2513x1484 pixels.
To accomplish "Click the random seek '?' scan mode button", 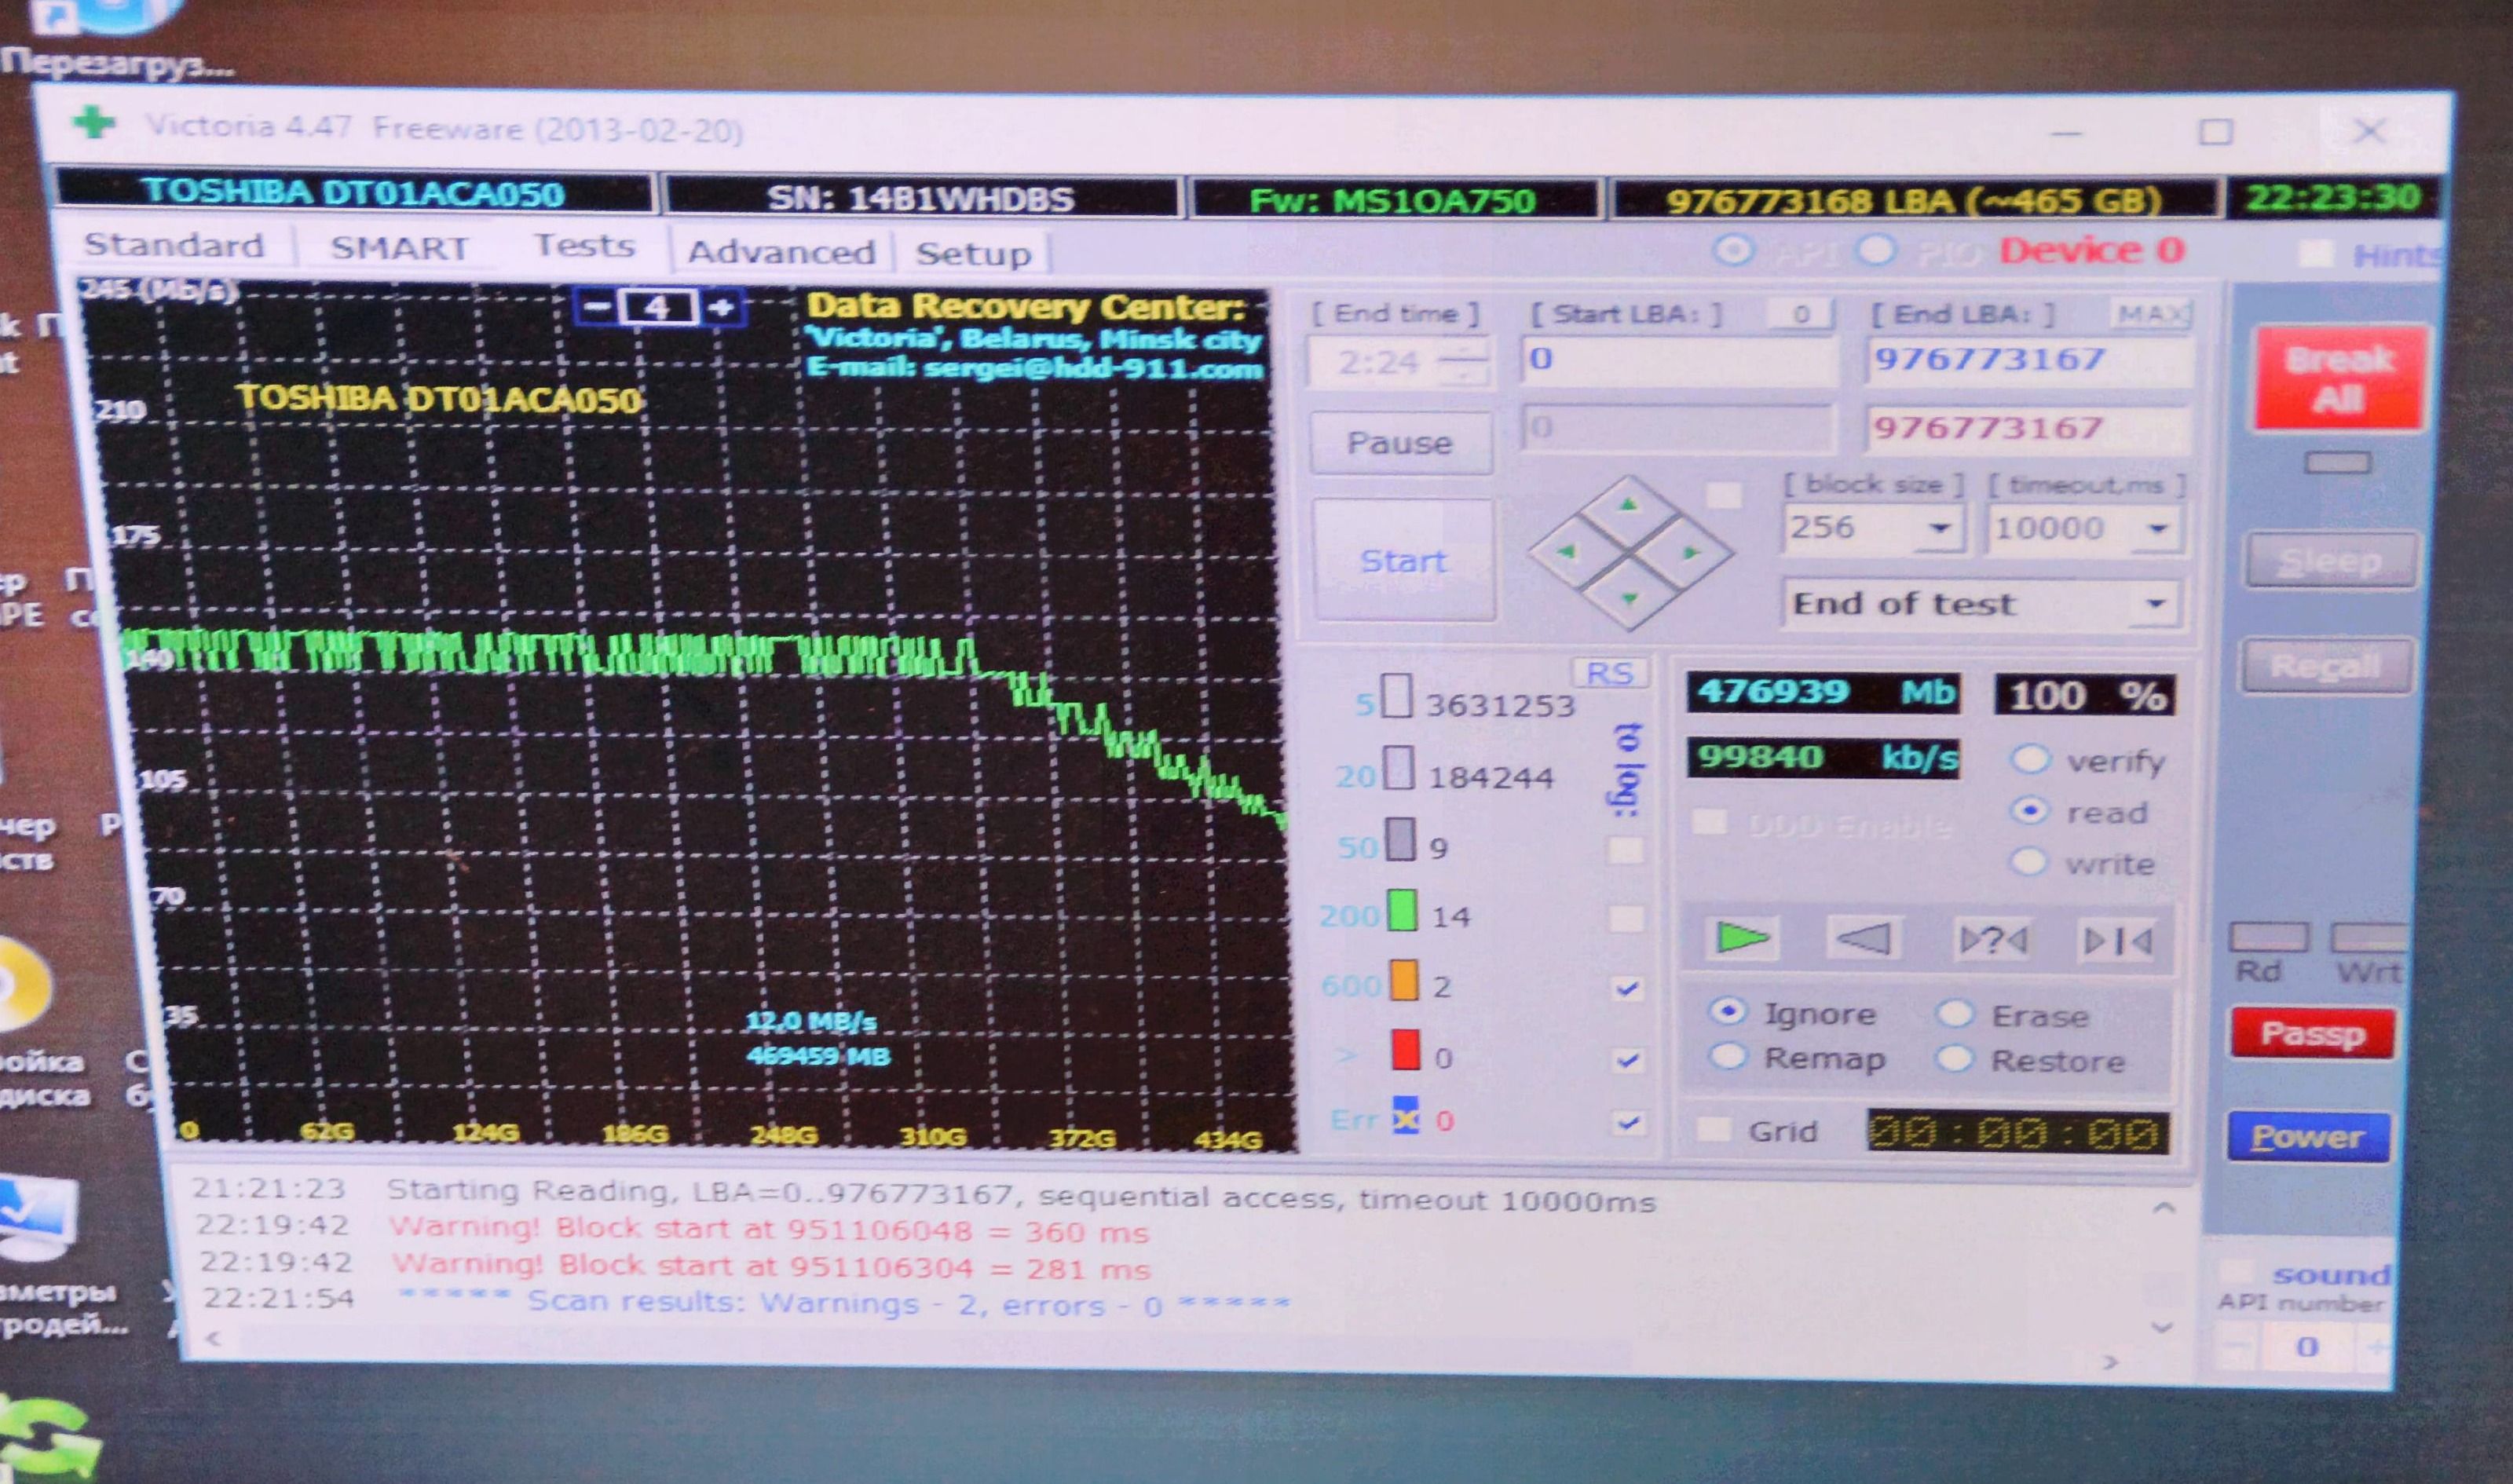I will [1992, 940].
